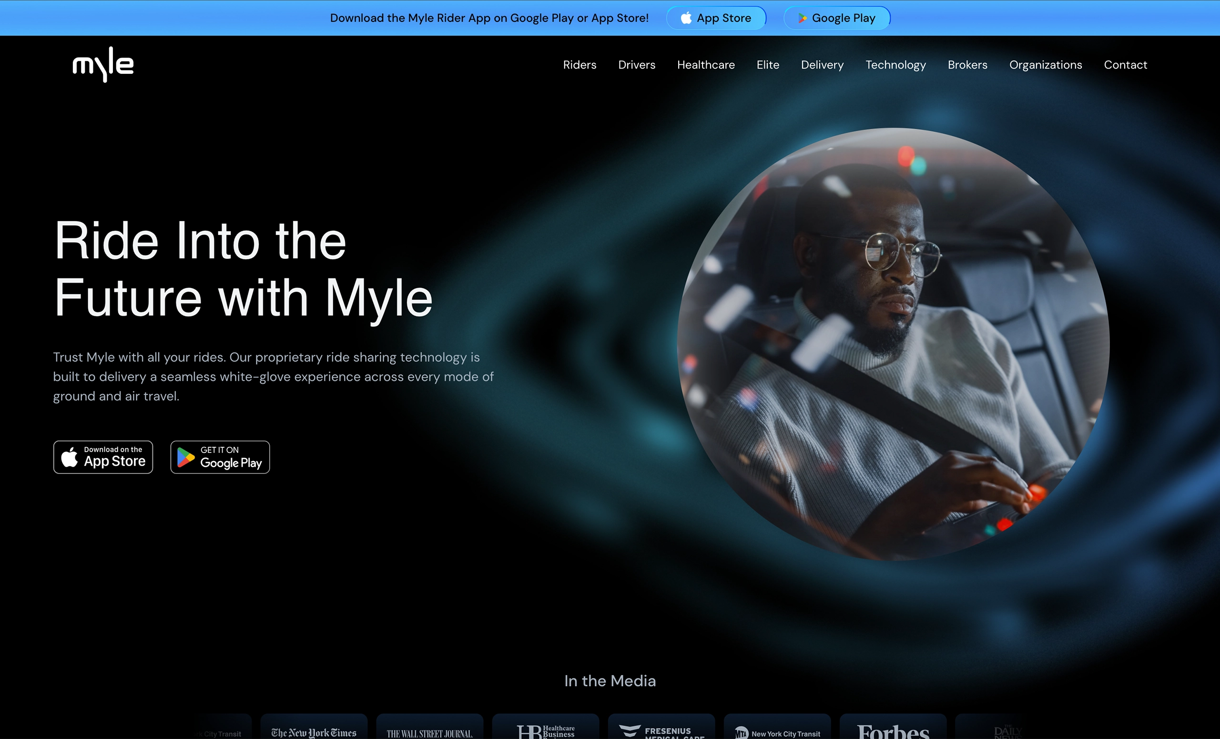
Task: Navigate to the Contact page
Action: 1126,64
